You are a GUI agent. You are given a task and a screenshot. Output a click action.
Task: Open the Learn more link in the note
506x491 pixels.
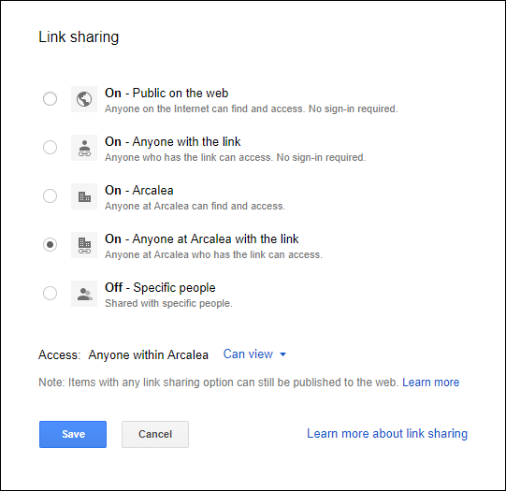[x=430, y=383]
